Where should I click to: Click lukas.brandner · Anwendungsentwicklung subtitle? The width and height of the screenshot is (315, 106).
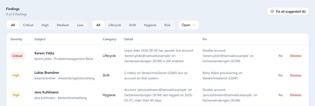[65, 78]
